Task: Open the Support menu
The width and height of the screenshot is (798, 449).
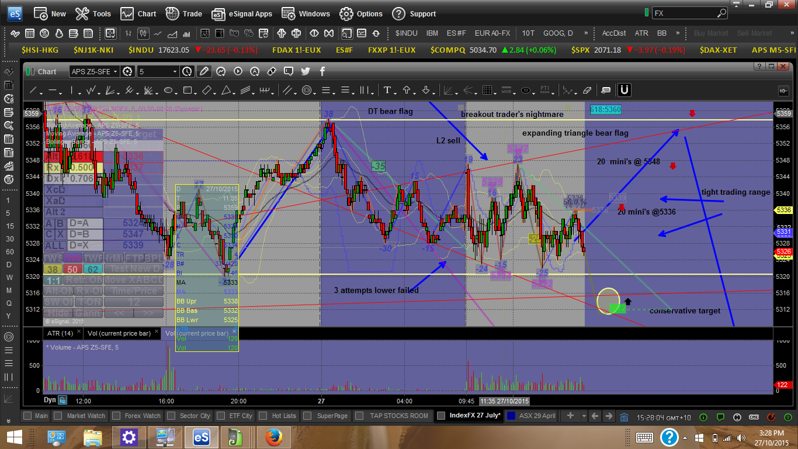Action: click(x=414, y=13)
